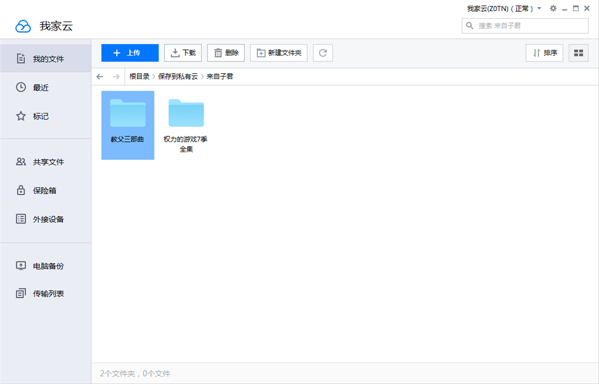Image resolution: width=599 pixels, height=384 pixels.
Task: Switch to grid view layout
Action: tap(578, 53)
